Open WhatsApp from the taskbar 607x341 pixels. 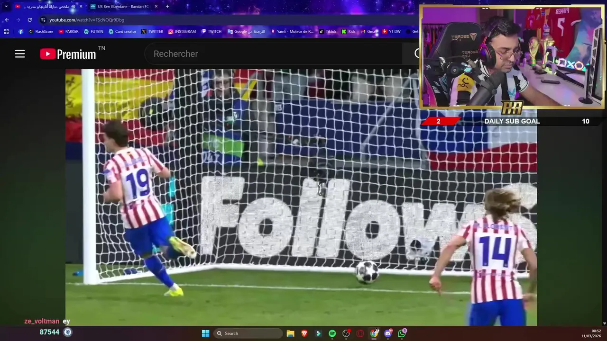click(402, 333)
